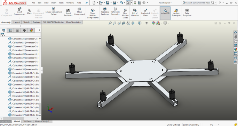The width and height of the screenshot is (238, 126).
Task: Open the Motion Study 1 tab
Action: 42,121
